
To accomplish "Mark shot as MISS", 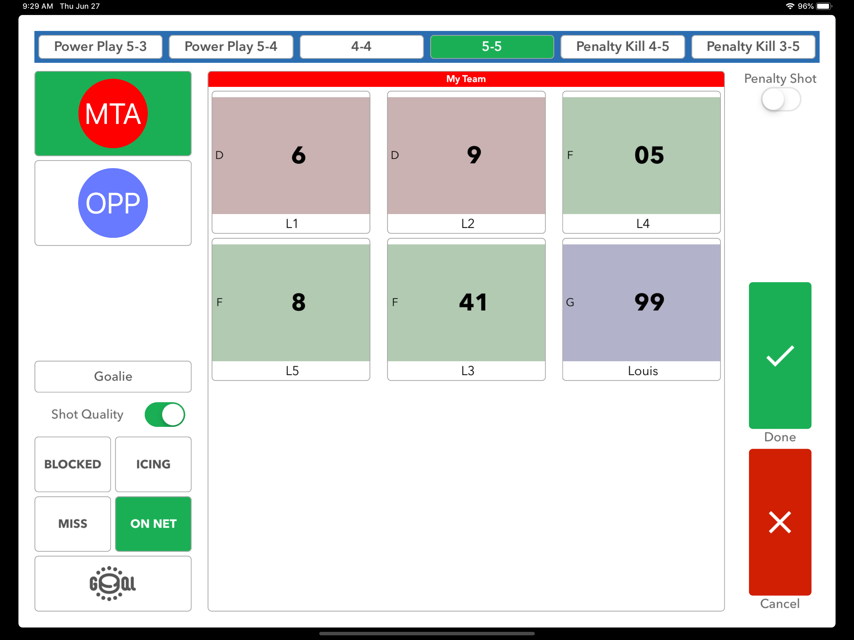I will click(x=73, y=524).
